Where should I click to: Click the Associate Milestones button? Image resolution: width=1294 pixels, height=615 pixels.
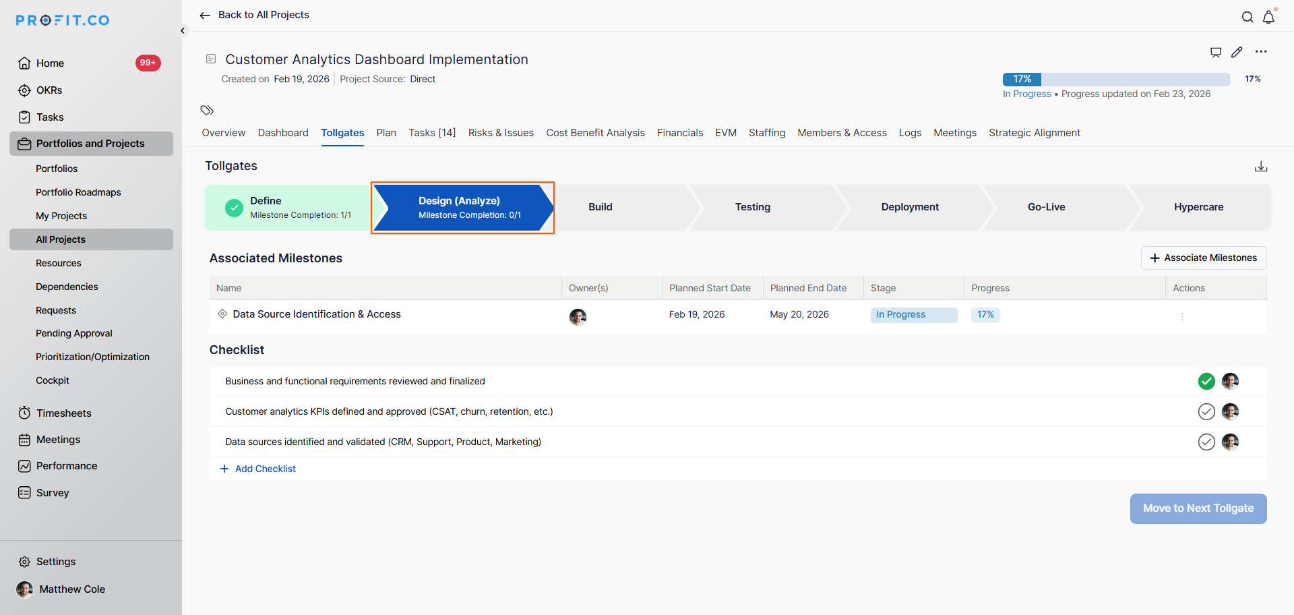coord(1203,258)
